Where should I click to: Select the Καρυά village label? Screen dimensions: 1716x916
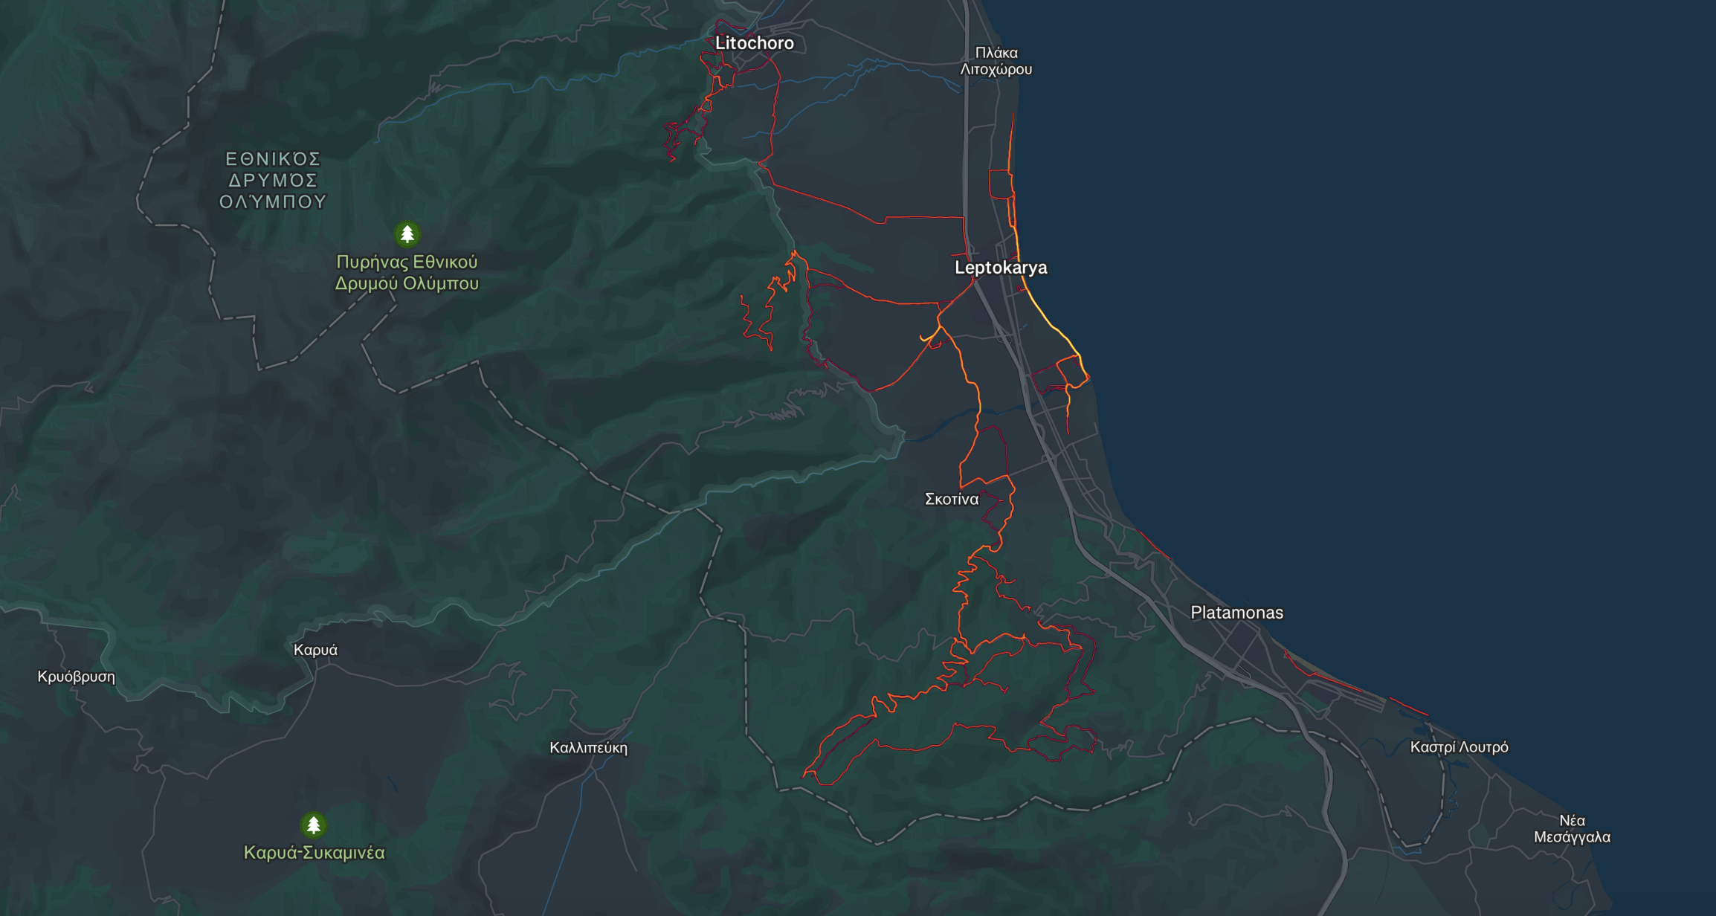pos(315,650)
